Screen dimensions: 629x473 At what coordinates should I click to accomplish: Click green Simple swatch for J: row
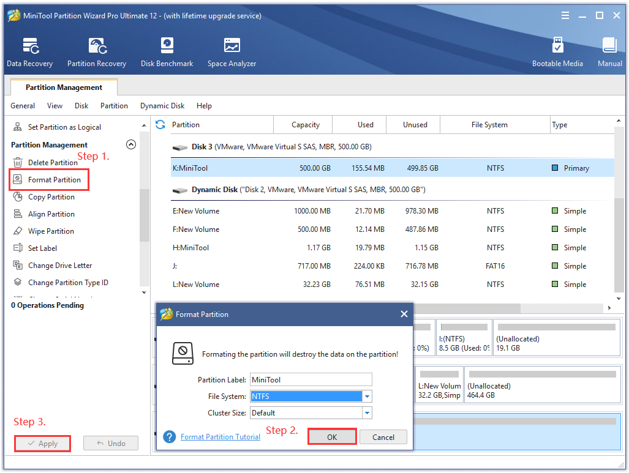coord(555,266)
